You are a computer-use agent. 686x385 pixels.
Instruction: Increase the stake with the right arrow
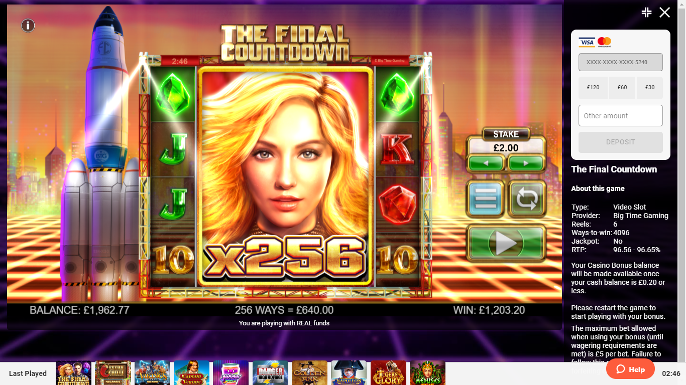pos(526,163)
